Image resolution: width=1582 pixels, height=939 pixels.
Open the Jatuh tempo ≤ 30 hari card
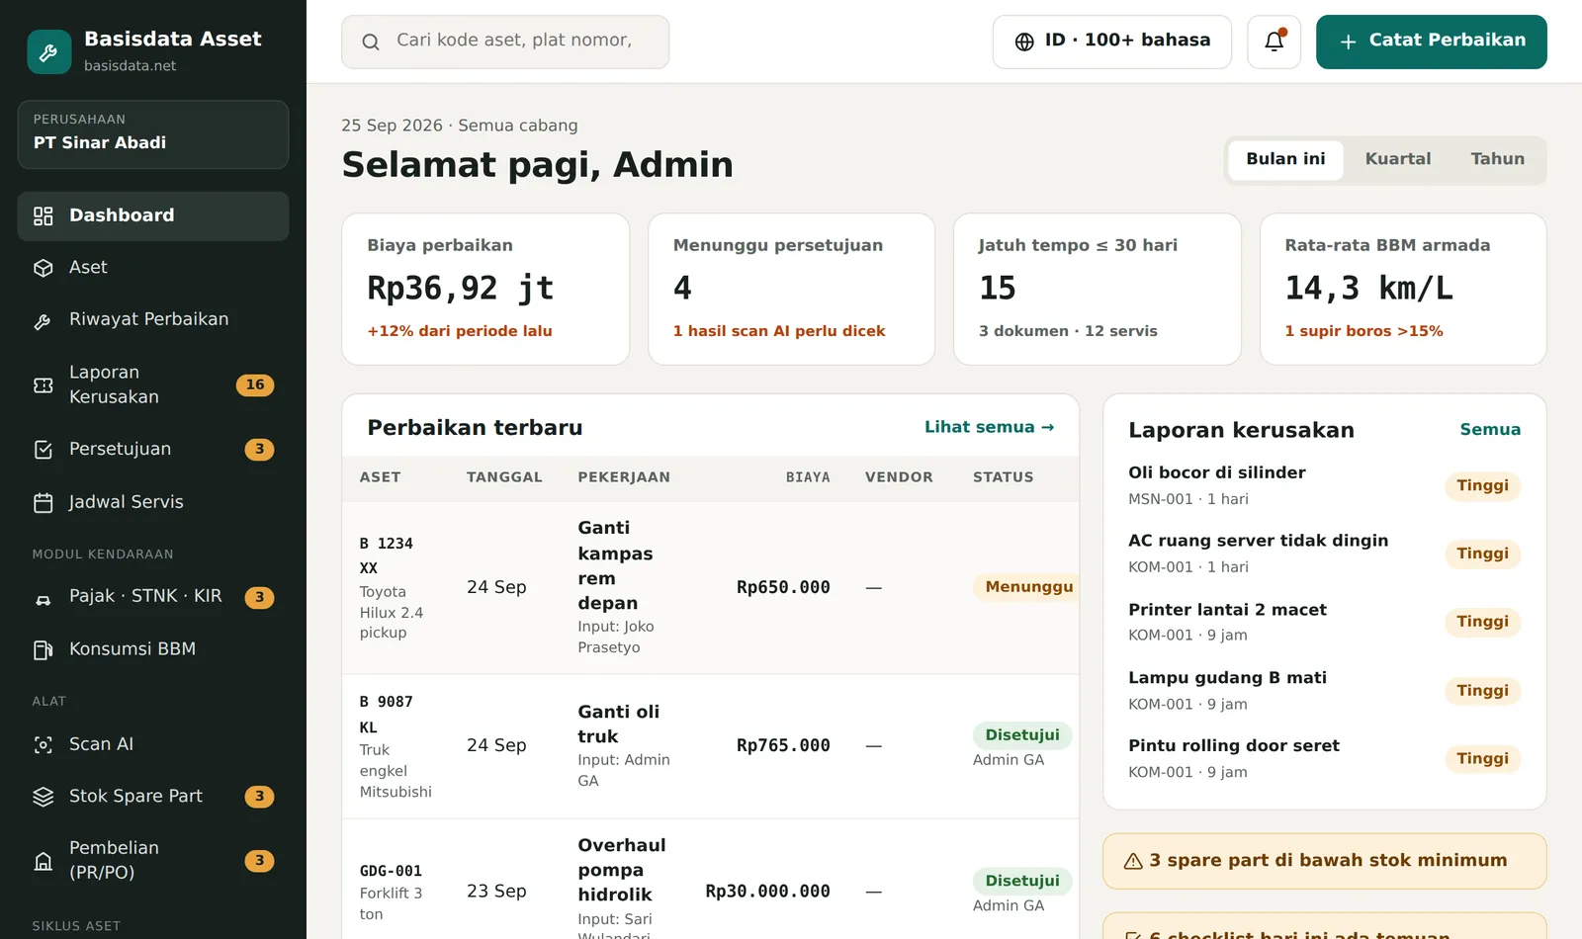[1097, 289]
